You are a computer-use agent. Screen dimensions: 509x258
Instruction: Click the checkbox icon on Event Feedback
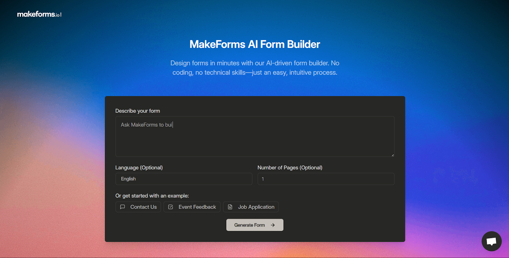pos(171,207)
